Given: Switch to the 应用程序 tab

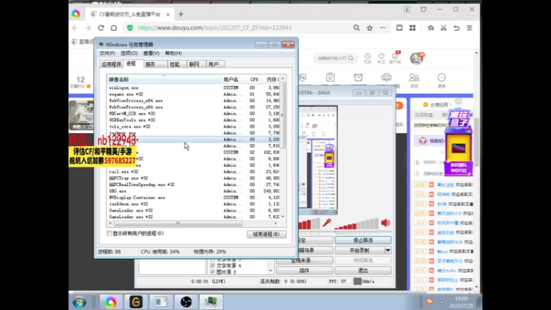Looking at the screenshot, I should [x=112, y=64].
